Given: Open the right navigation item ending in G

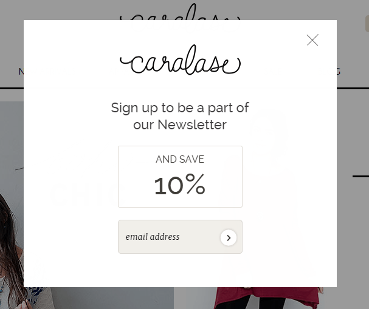Looking at the screenshot, I should 339,72.
